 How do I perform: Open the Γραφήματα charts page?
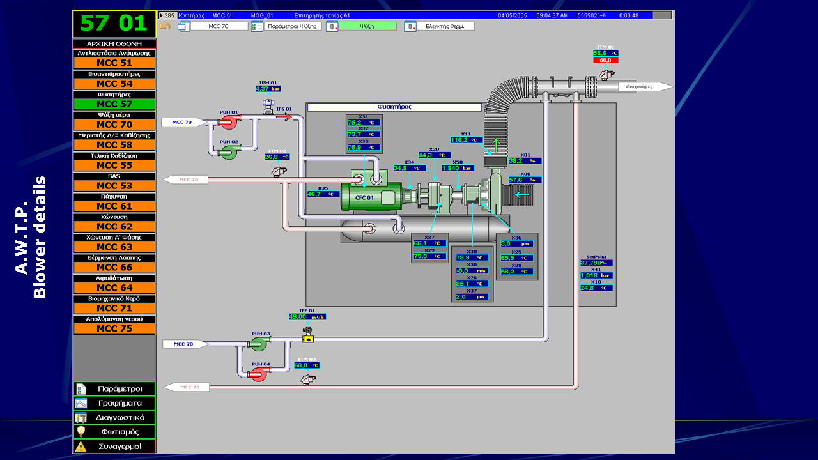[114, 403]
